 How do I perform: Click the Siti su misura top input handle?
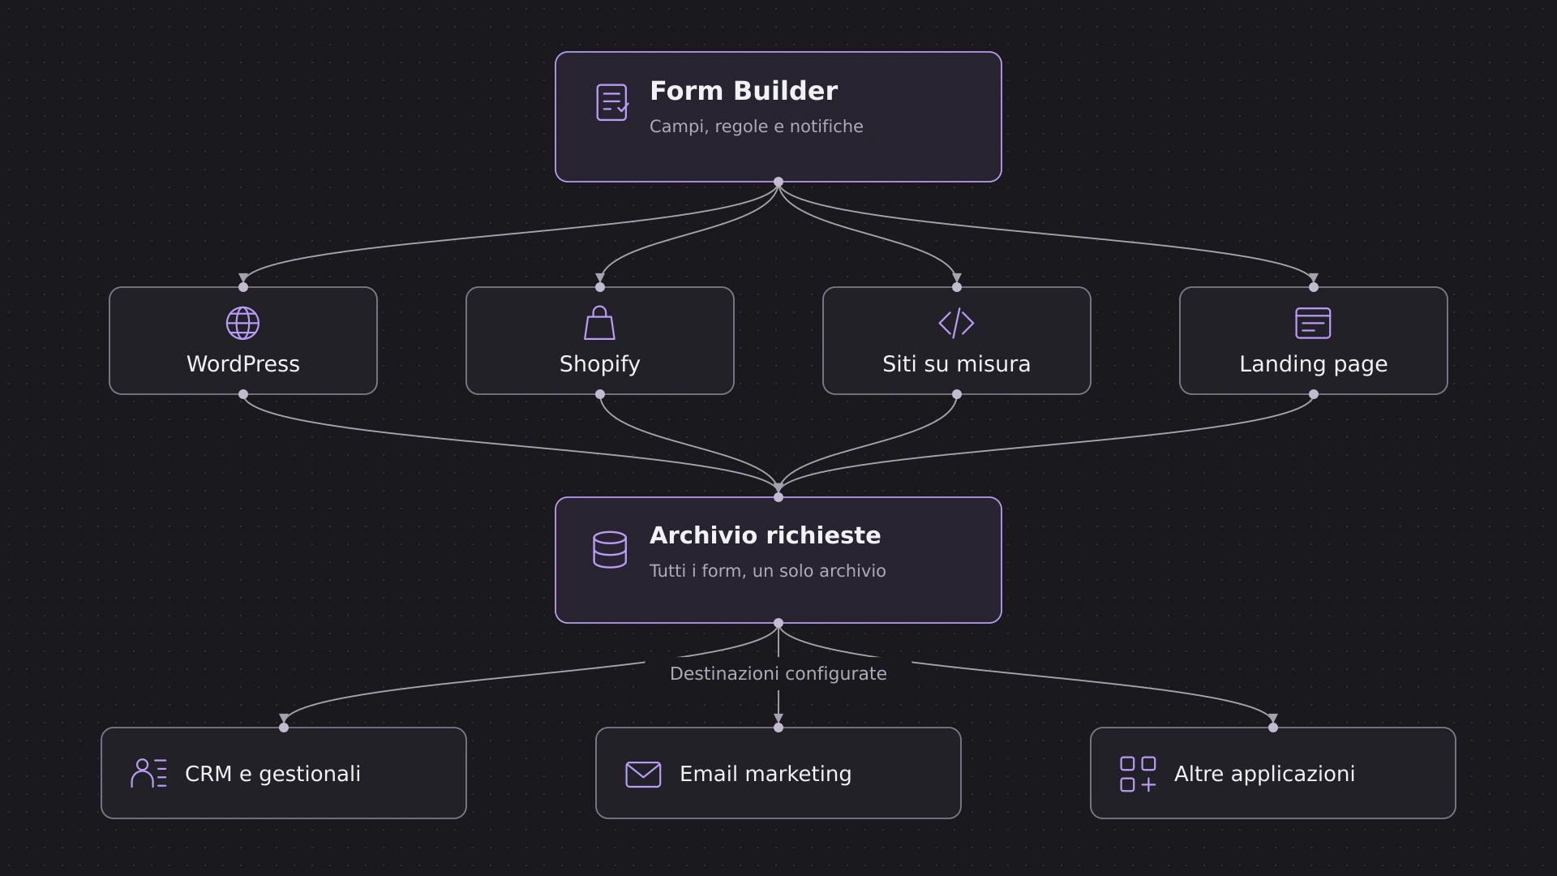point(957,287)
